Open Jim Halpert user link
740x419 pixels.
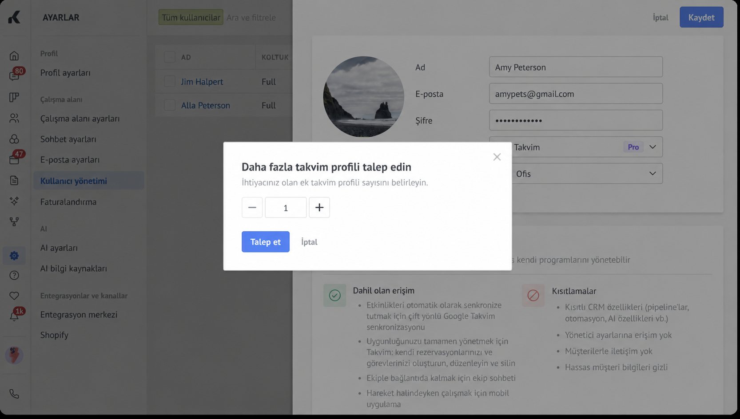202,82
